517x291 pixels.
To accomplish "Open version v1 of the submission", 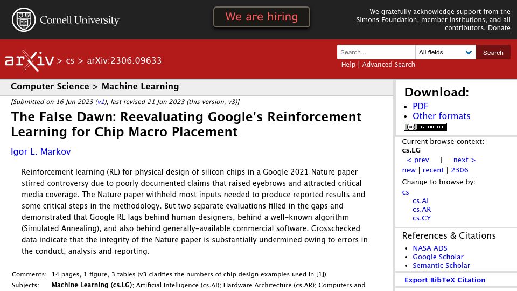I will pyautogui.click(x=101, y=102).
